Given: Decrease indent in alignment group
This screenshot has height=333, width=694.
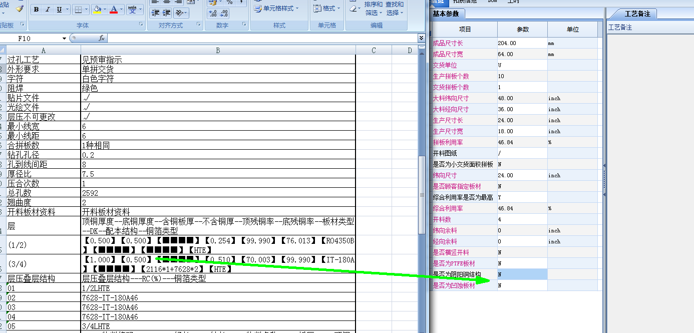Looking at the screenshot, I should 155,13.
